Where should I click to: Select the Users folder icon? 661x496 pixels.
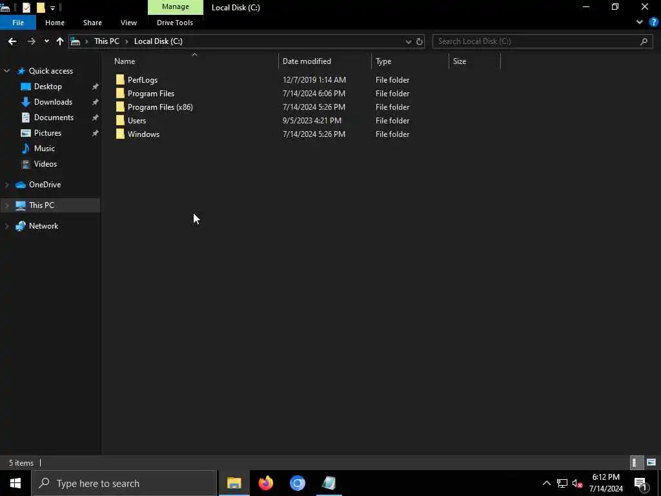(x=120, y=121)
